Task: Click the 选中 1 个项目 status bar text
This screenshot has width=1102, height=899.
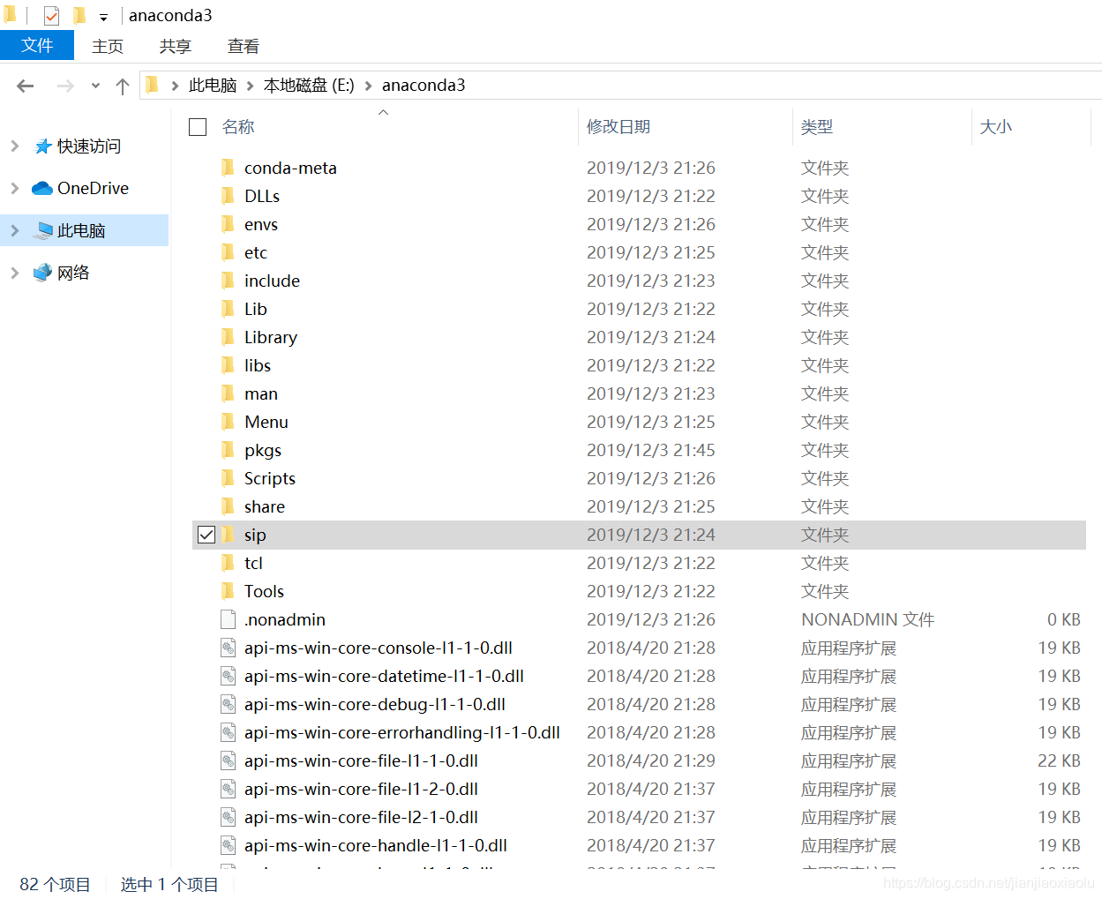Action: pyautogui.click(x=169, y=884)
